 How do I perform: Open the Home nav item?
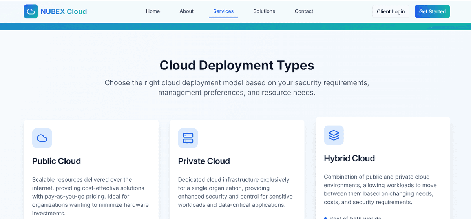click(153, 11)
